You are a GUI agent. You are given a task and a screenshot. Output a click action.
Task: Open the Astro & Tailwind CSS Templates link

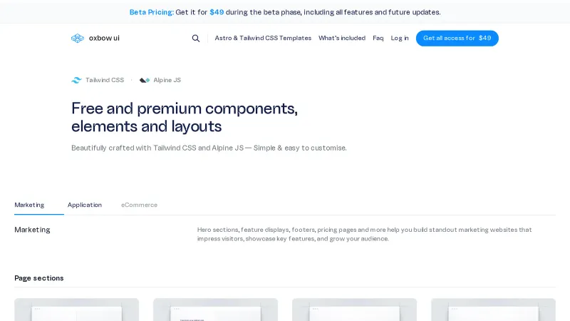point(263,39)
